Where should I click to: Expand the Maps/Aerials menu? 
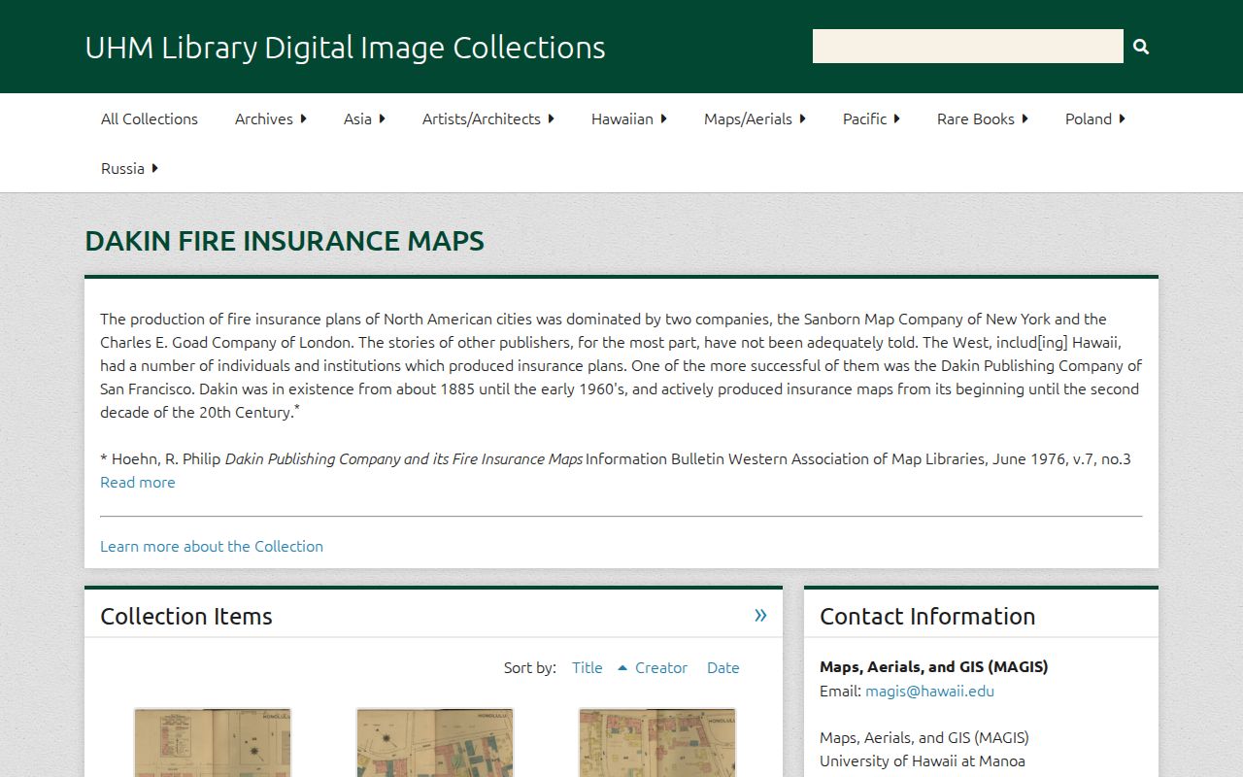coord(755,118)
